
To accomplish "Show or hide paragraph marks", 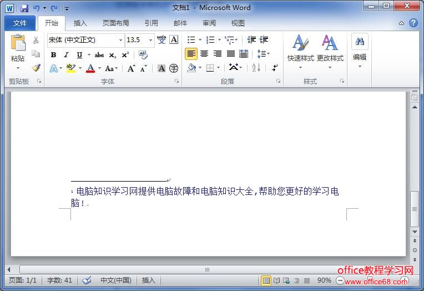I will 275,68.
